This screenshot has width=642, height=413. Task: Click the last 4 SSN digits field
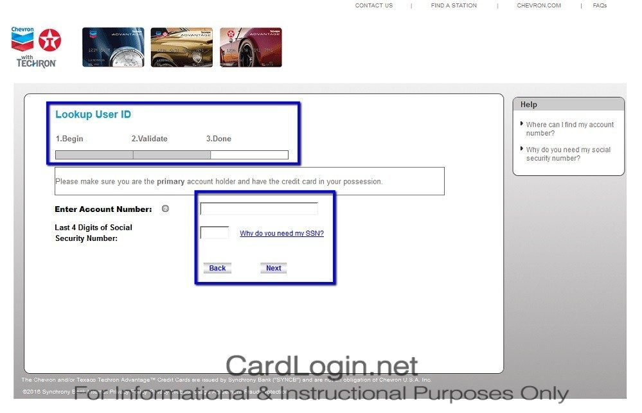215,233
